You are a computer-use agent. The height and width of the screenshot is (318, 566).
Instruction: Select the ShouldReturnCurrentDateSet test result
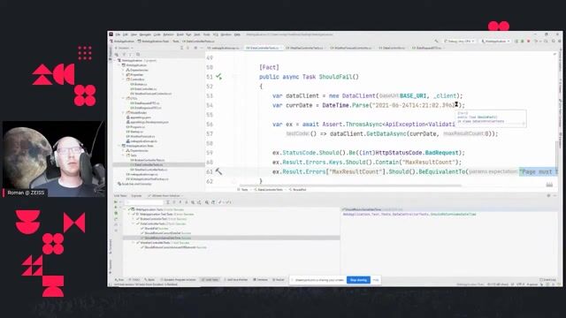(x=167, y=233)
